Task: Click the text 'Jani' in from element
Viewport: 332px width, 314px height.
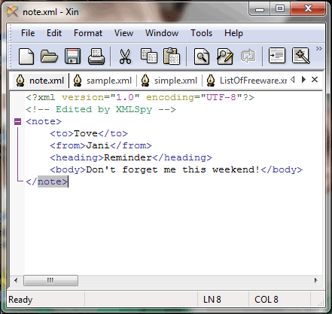Action: (x=98, y=145)
